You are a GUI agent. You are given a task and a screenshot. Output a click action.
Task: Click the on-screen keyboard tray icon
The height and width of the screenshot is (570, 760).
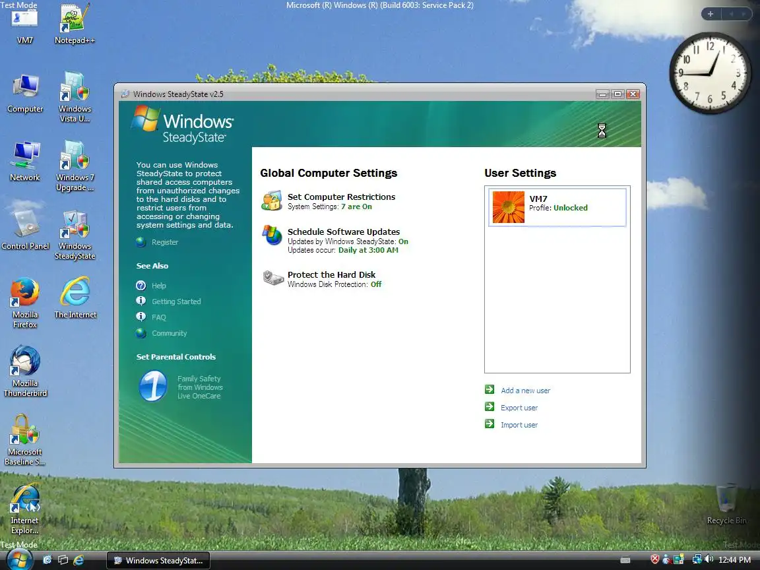click(625, 560)
